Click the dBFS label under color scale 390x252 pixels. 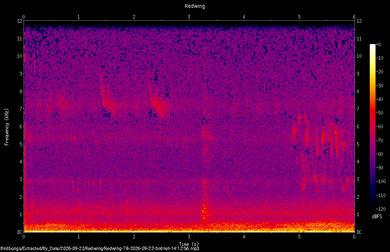pyautogui.click(x=377, y=217)
